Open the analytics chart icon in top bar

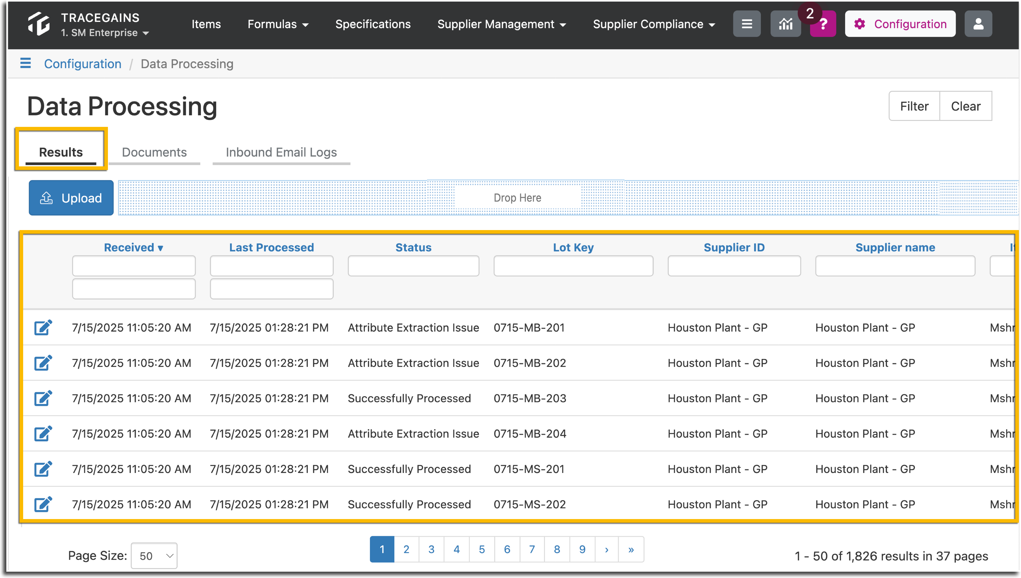[786, 24]
